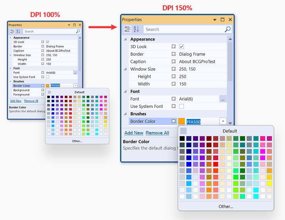285x220 pixels.
Task: Toggle 3D Look checkbox in DPI 100% panel
Action: [x=48, y=42]
